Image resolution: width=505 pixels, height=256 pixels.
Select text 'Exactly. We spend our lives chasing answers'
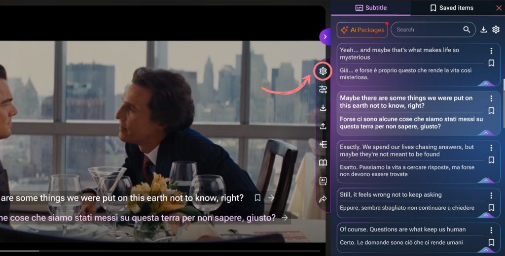[x=401, y=147]
